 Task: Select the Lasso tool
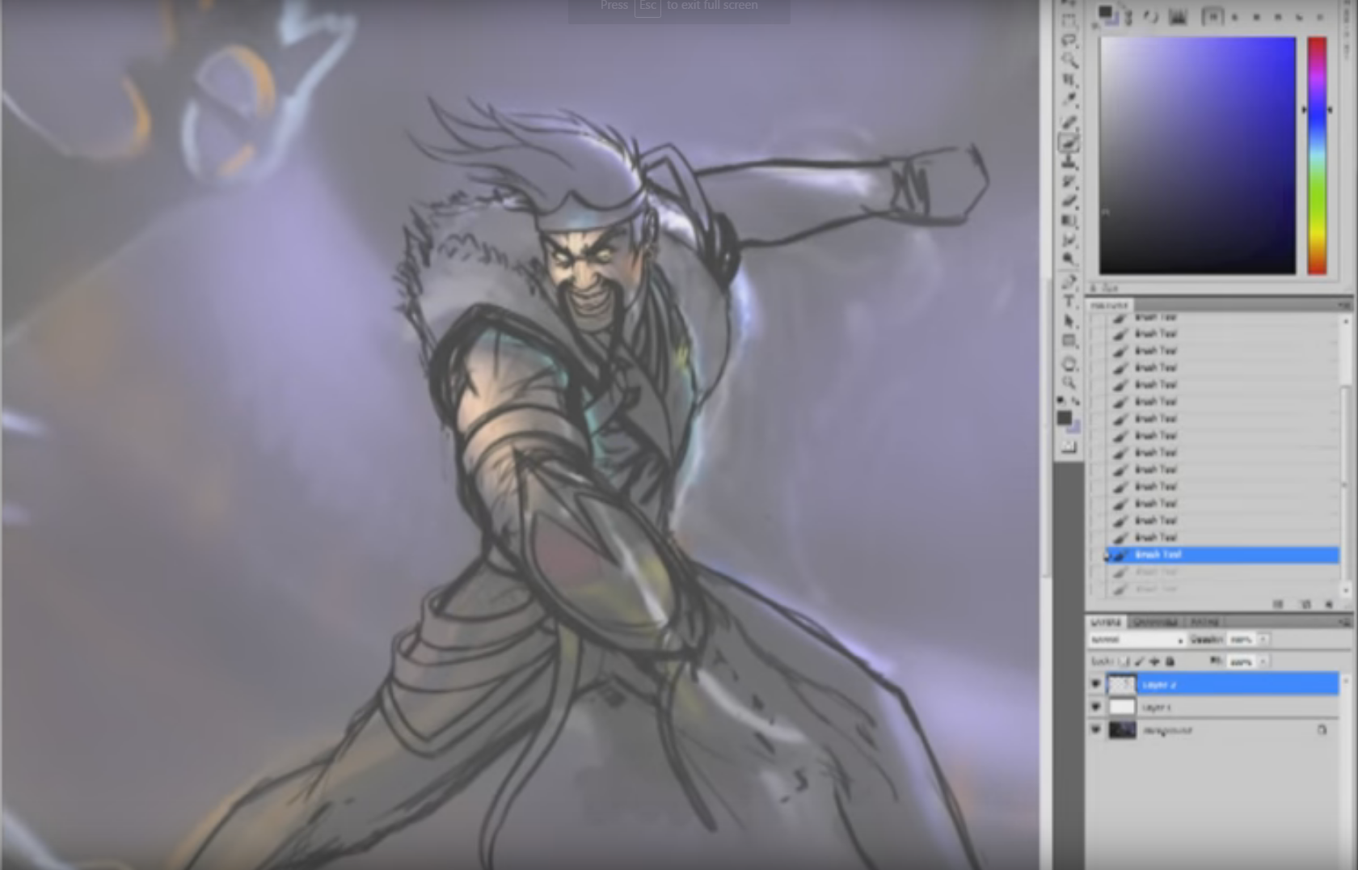(1069, 40)
